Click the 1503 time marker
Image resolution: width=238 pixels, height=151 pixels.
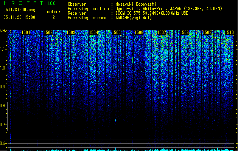pos(71,32)
